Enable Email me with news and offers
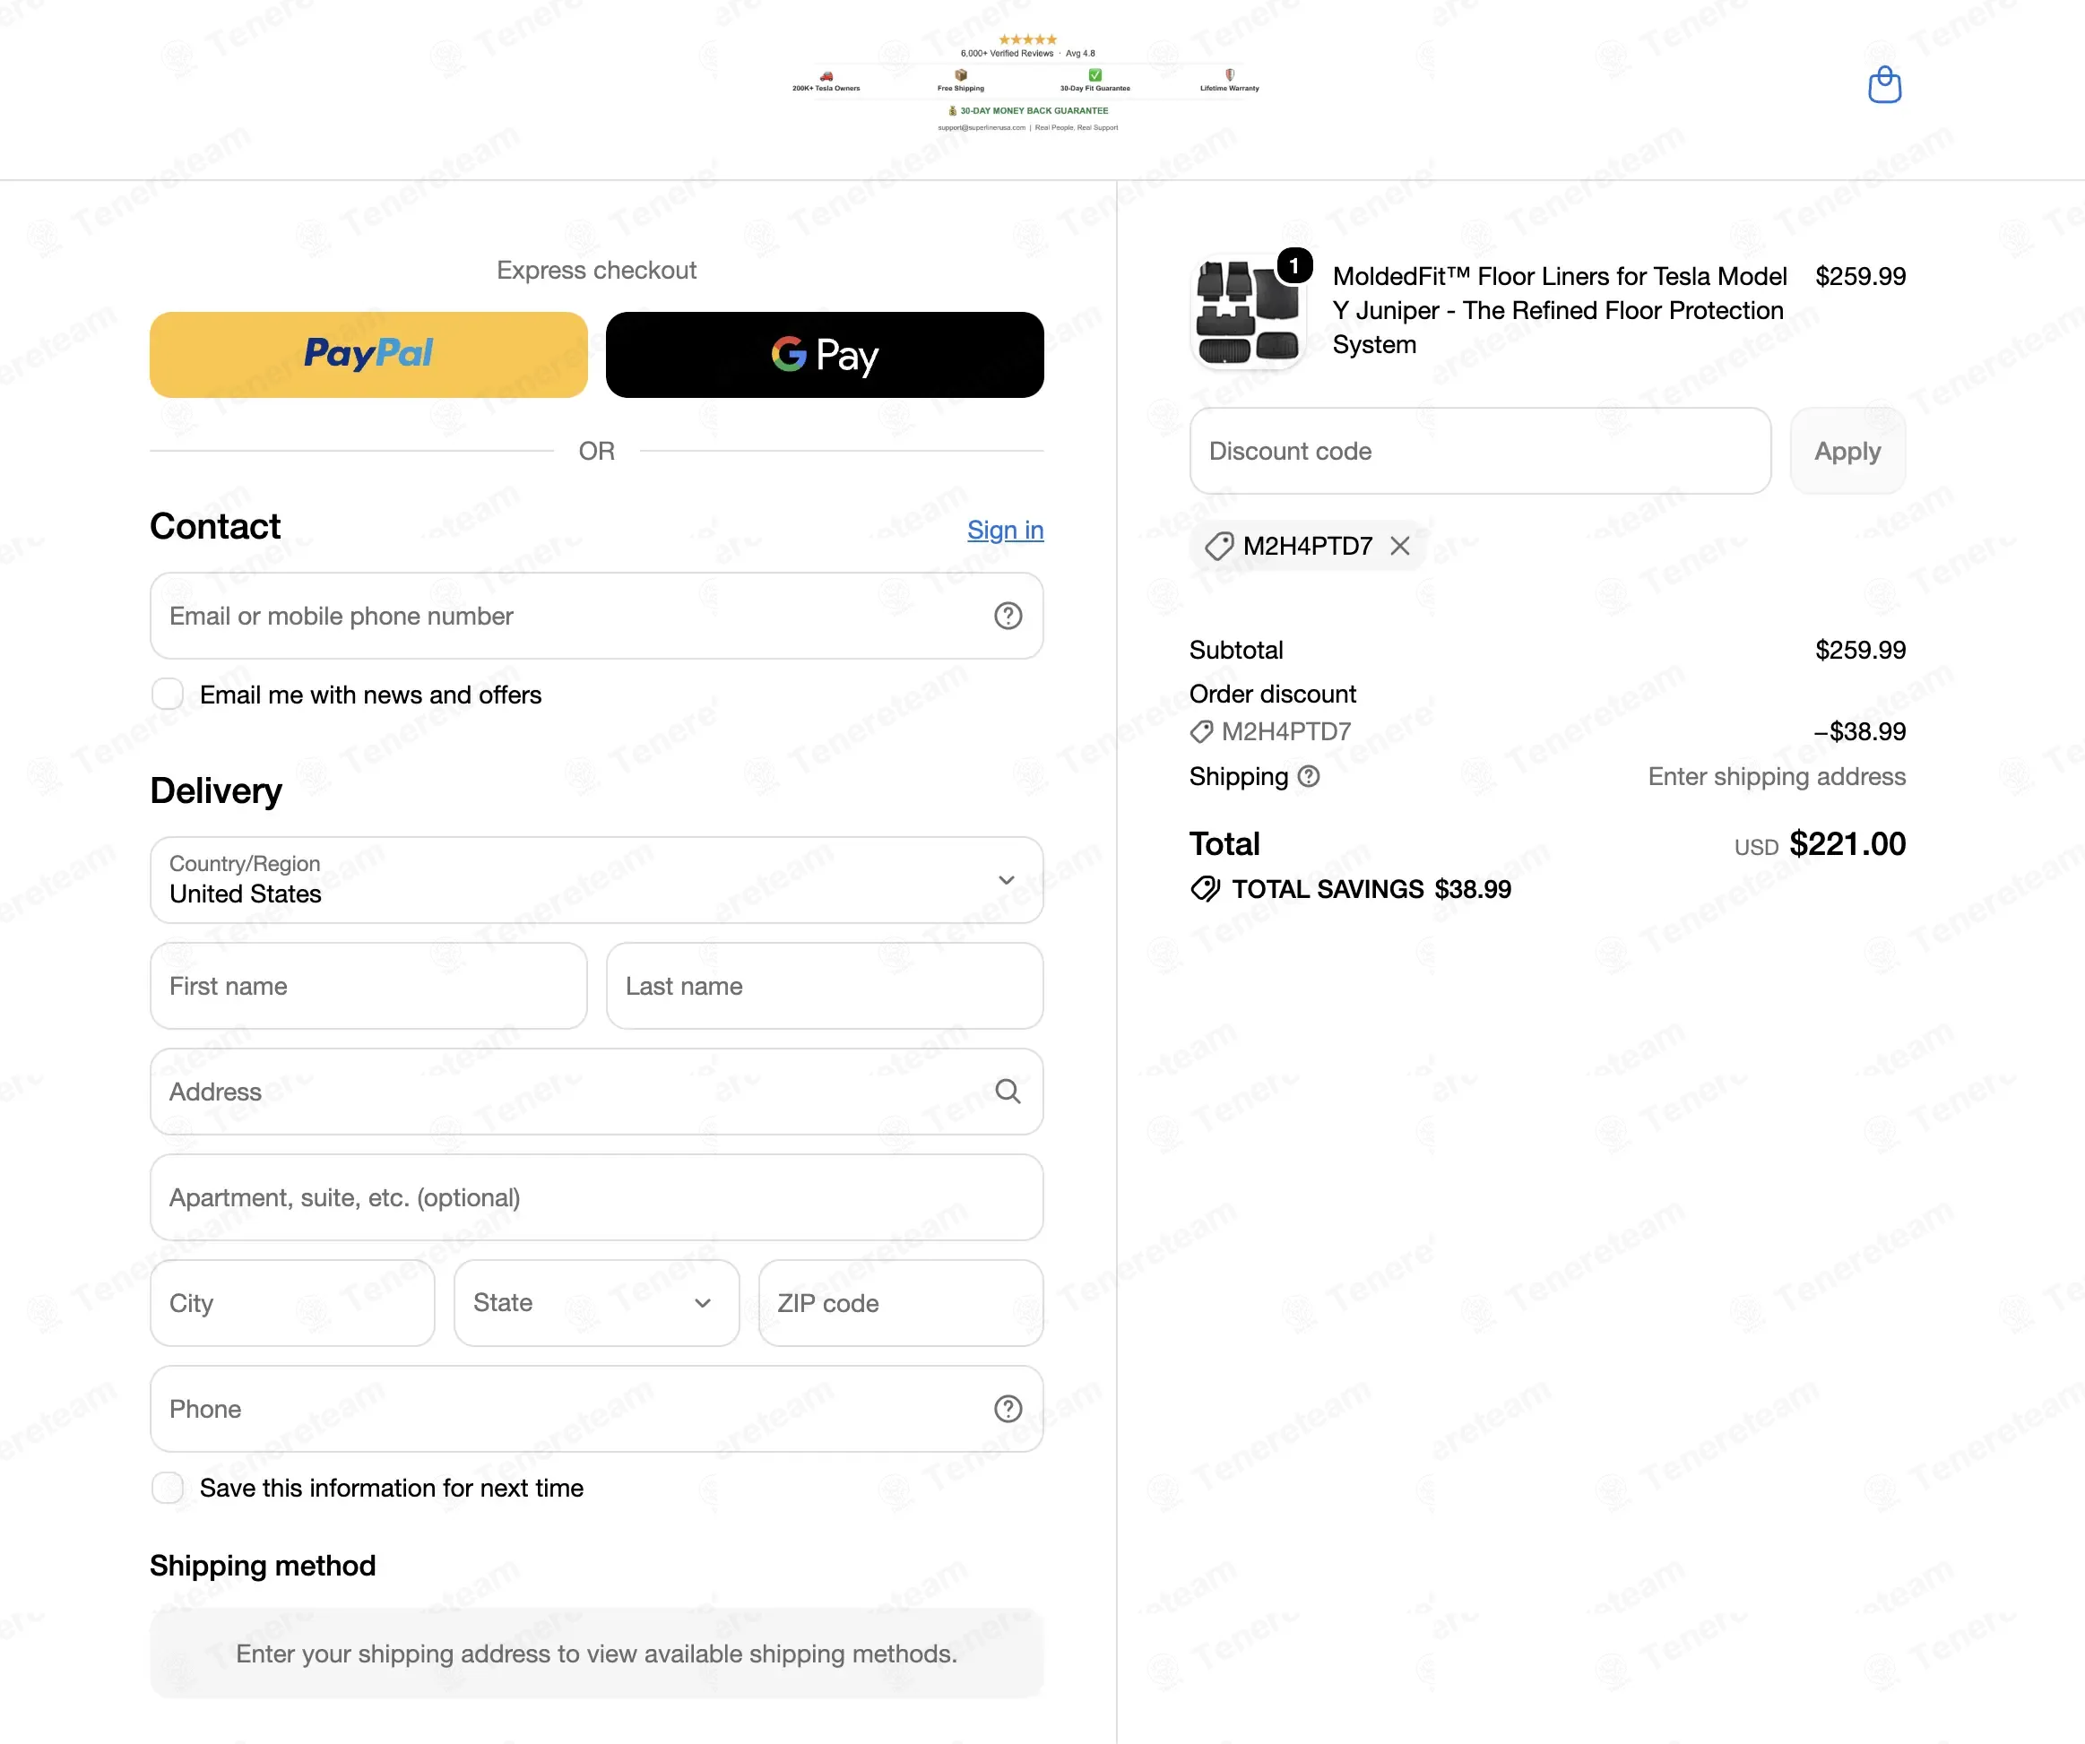 tap(167, 694)
